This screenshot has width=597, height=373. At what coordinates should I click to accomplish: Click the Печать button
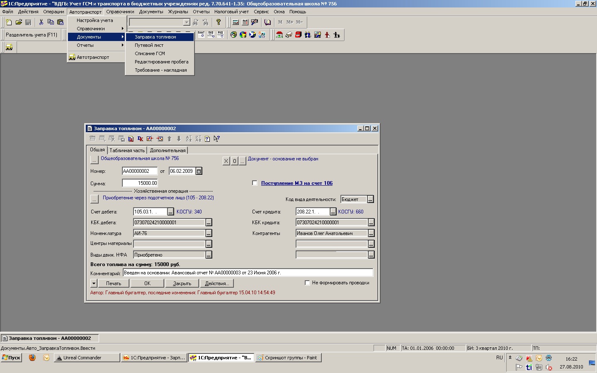click(114, 283)
